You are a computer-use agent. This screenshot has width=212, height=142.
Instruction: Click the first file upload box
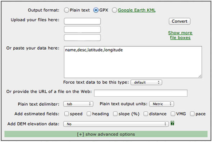click(x=82, y=21)
